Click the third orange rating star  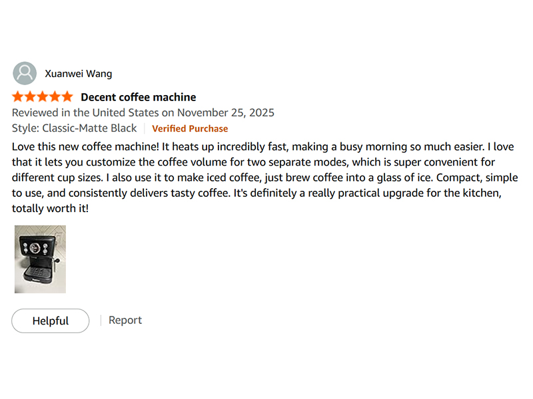(43, 97)
